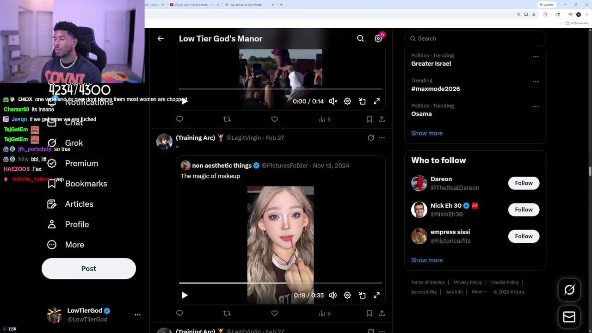The height and width of the screenshot is (333, 592).
Task: Open Articles in the sidebar
Action: tap(70, 204)
